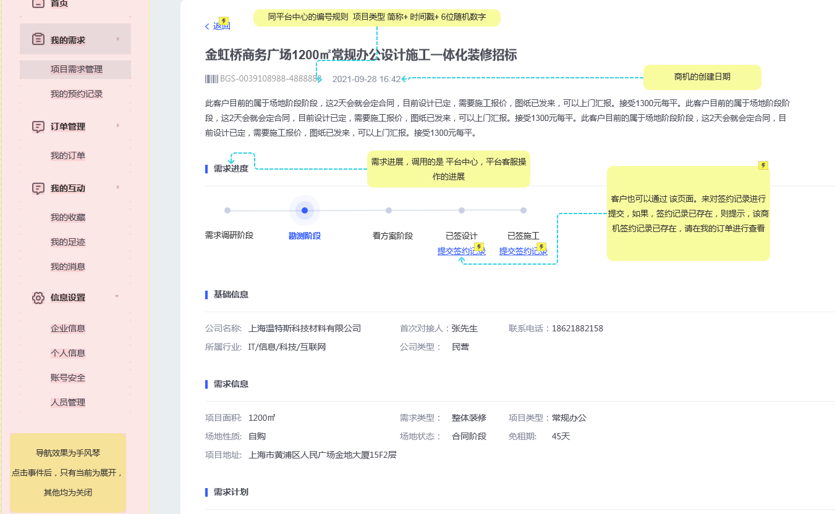Click the company type value 民营
Screen dimensions: 835x514
coord(460,347)
